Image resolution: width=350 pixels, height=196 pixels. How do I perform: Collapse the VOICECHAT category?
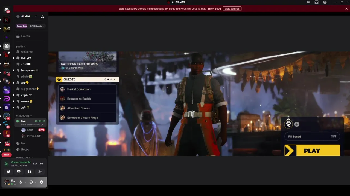(x=24, y=116)
